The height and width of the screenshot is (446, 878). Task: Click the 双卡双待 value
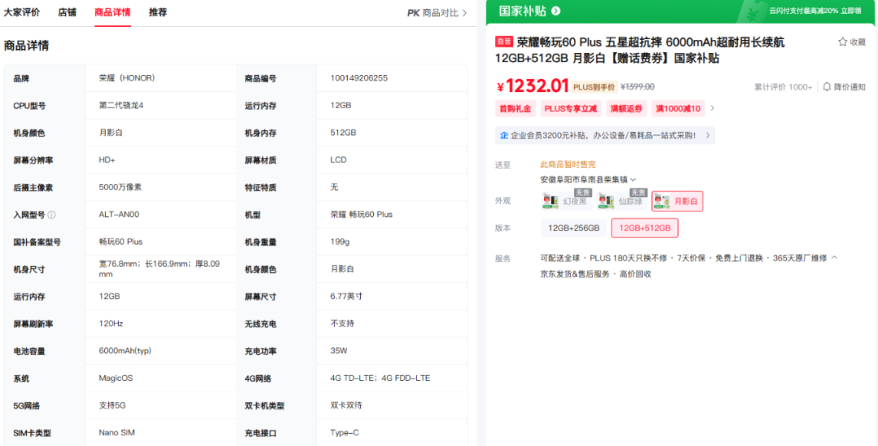(346, 405)
